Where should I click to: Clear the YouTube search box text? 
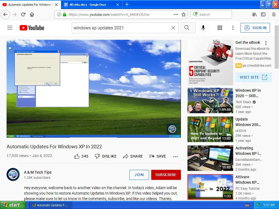[173, 28]
